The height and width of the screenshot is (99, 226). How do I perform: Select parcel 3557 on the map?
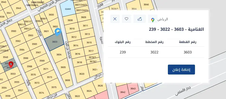point(21,90)
